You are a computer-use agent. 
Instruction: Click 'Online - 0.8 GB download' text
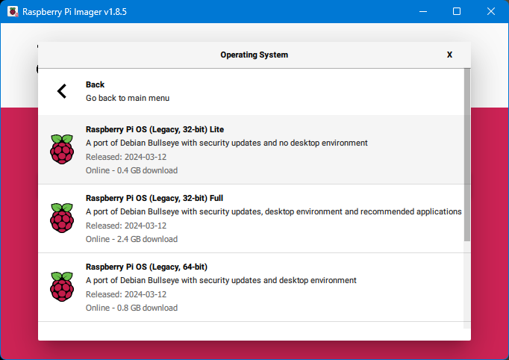131,308
